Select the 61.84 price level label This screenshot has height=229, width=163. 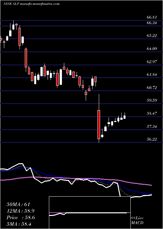click(x=152, y=75)
